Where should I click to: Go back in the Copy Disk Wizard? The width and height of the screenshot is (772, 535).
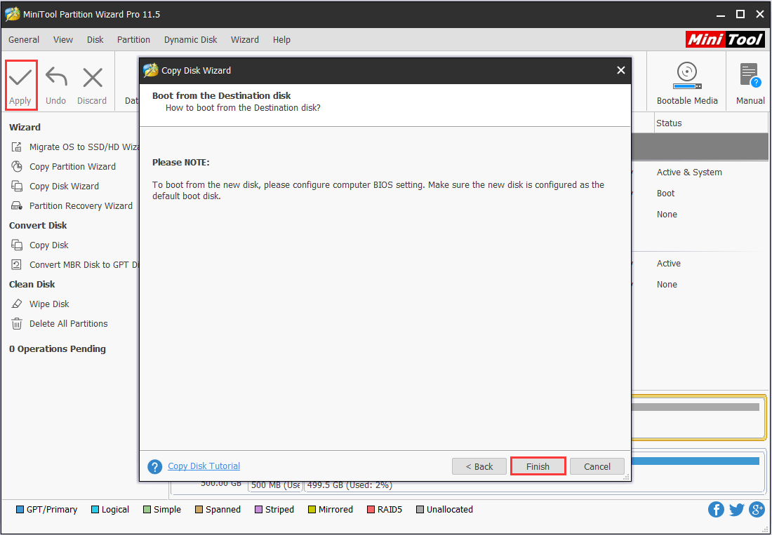click(x=479, y=466)
